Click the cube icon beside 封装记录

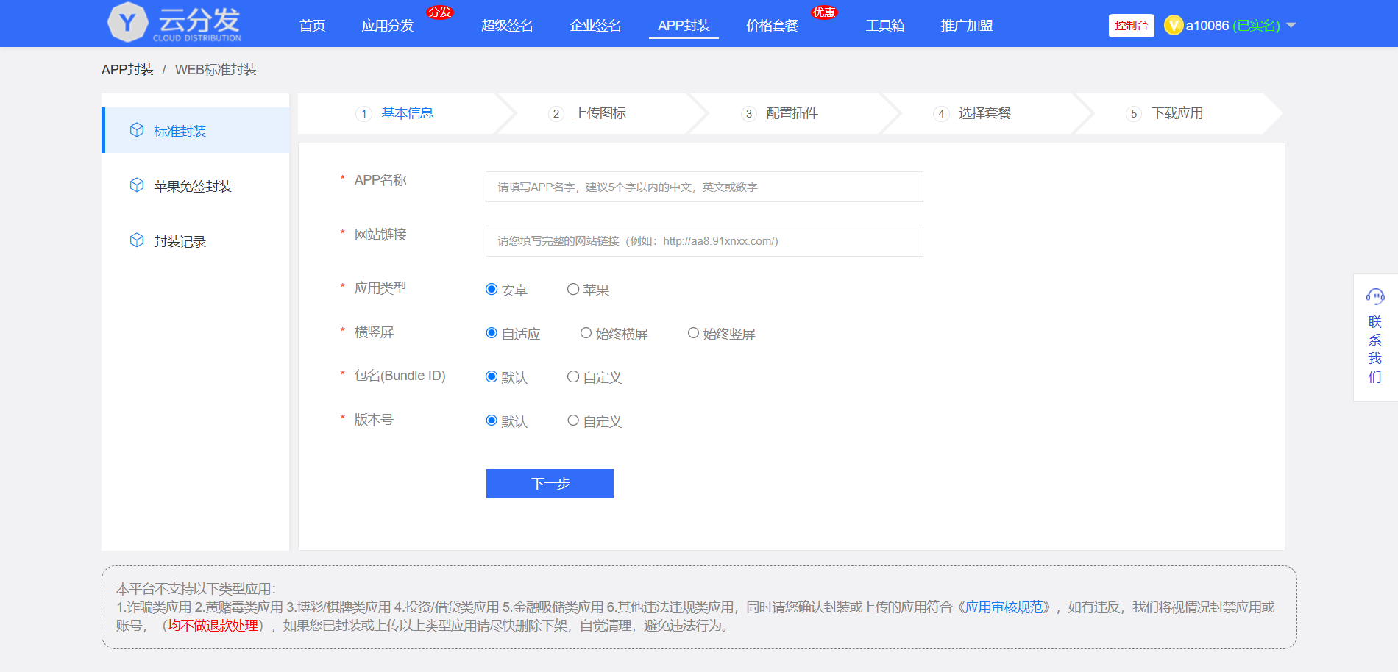[x=137, y=240]
